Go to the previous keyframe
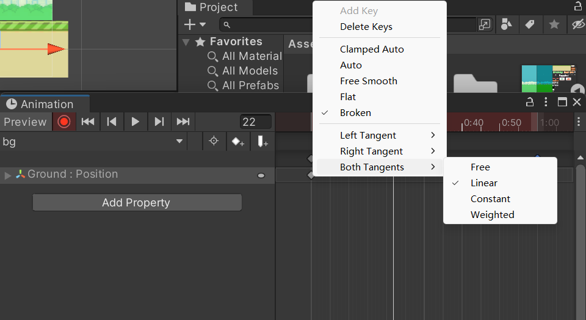This screenshot has width=586, height=320. click(112, 122)
